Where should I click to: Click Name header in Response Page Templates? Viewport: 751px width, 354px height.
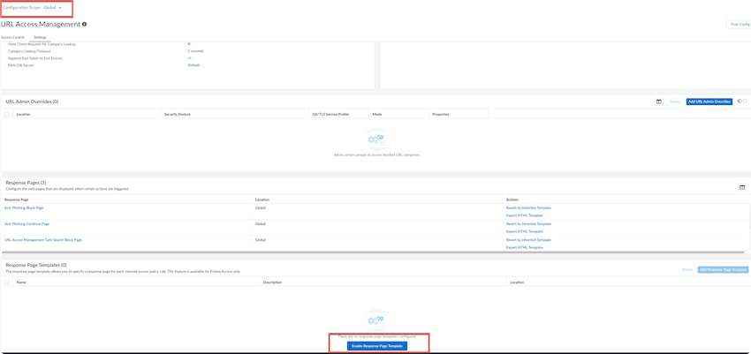pyautogui.click(x=21, y=282)
